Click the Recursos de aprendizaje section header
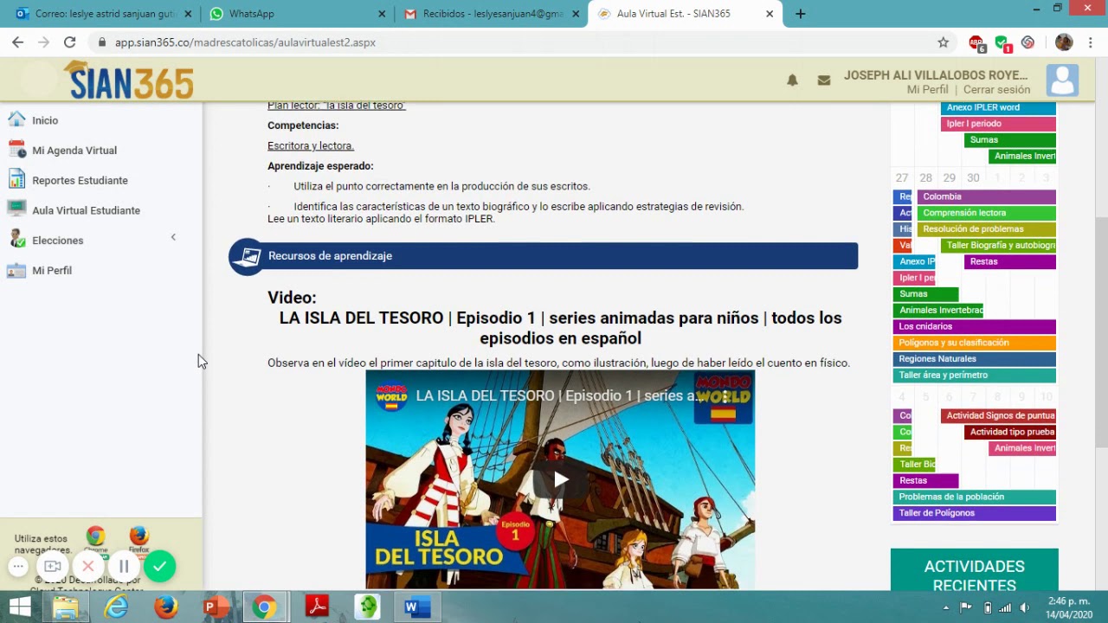1108x623 pixels. pos(544,256)
